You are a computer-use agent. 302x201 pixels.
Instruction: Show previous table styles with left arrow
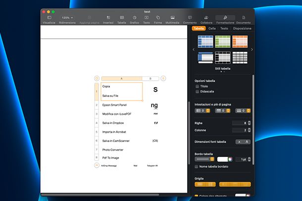tap(194, 50)
